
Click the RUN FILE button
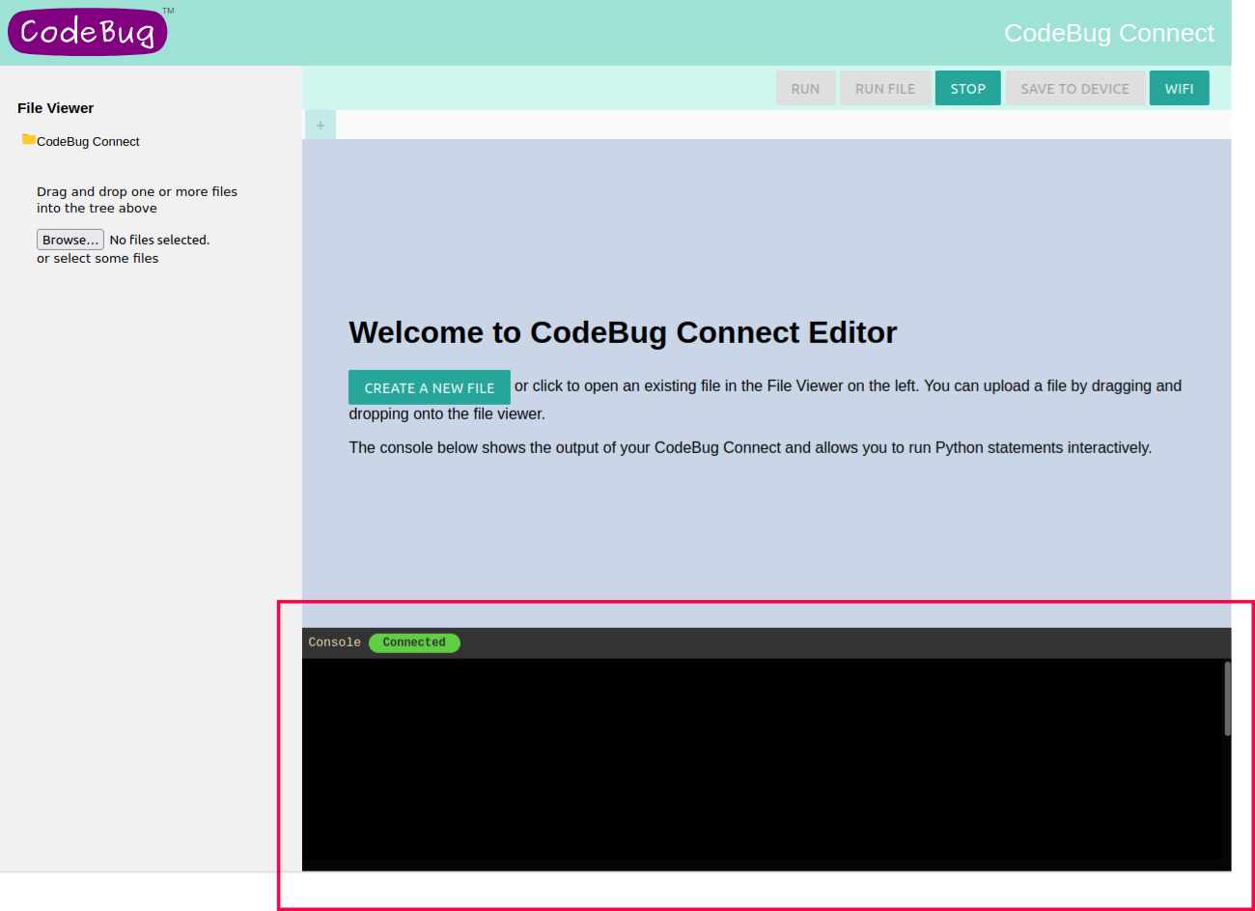click(x=885, y=88)
